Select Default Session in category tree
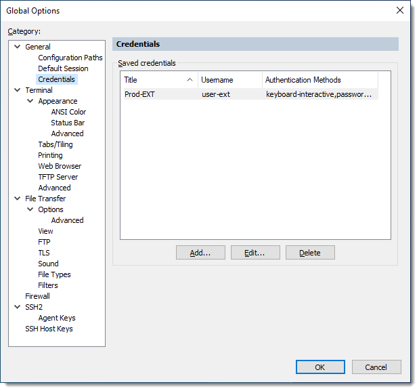Image resolution: width=419 pixels, height=391 pixels. (63, 68)
